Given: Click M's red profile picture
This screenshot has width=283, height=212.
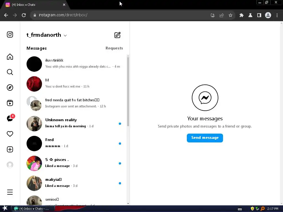Looking at the screenshot, I should [x=34, y=84].
